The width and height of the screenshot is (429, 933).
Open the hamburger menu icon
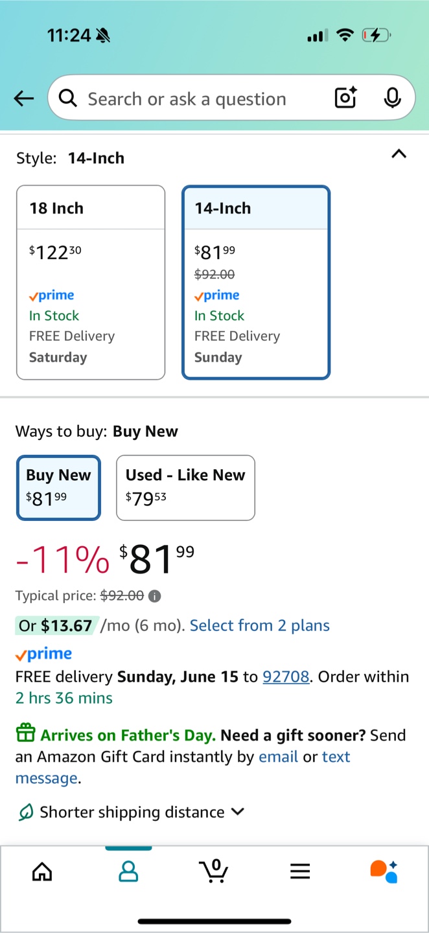pos(300,871)
